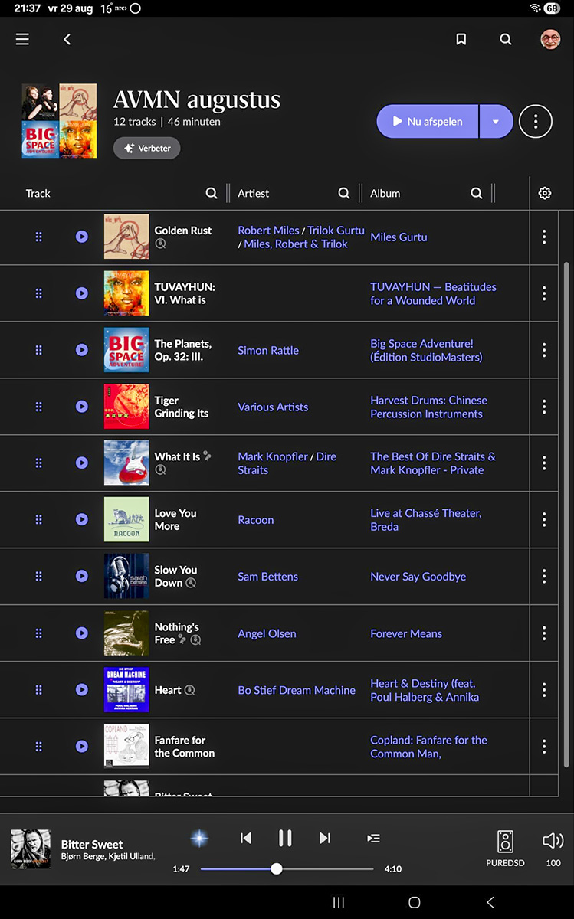Click the Verbeter button

[147, 149]
